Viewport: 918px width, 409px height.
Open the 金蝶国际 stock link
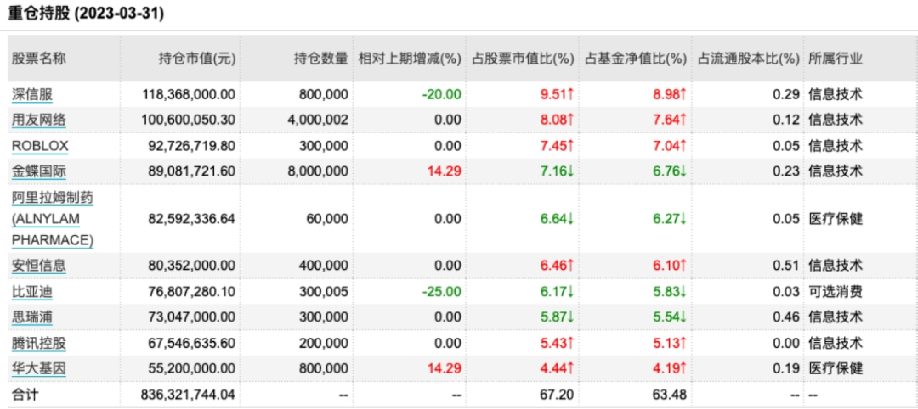click(x=38, y=171)
